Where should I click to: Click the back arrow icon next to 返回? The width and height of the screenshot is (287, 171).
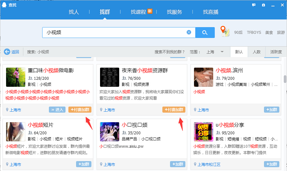click(7, 52)
